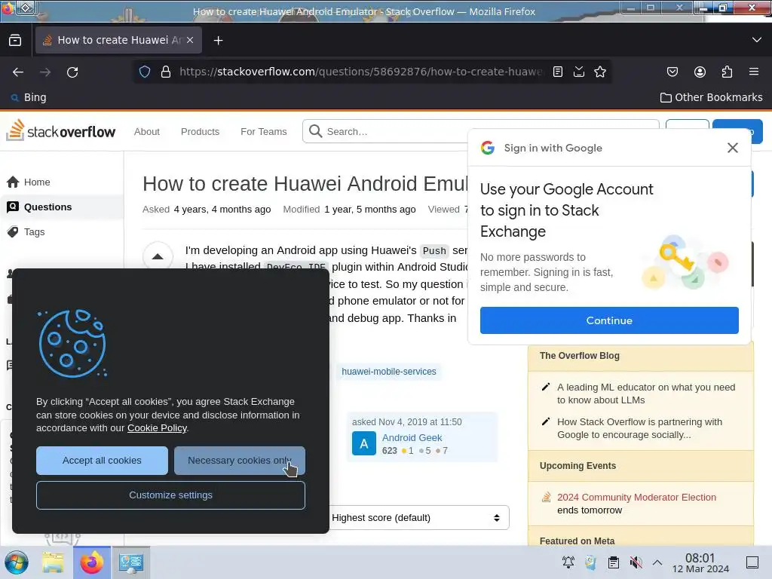The height and width of the screenshot is (579, 772).
Task: Open blog post about ML educator and LLMs
Action: (x=646, y=394)
